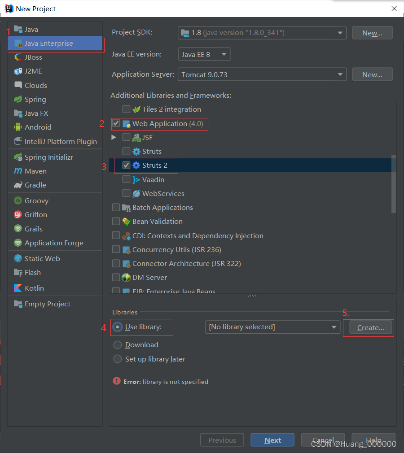Click the Create library button
Viewport: 404px width, 453px height.
point(370,327)
